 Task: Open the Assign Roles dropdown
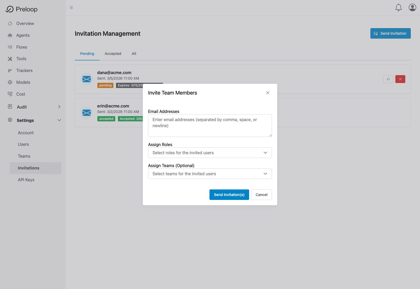210,153
